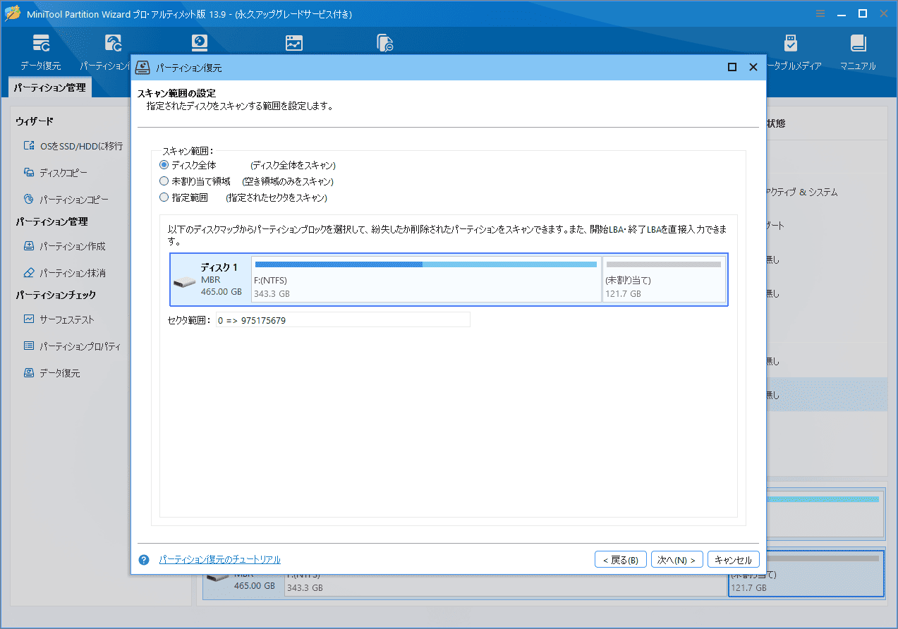898x629 pixels.
Task: Click the help question mark icon
Action: click(x=144, y=560)
